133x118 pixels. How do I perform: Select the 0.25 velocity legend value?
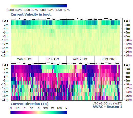(x=18, y=10)
